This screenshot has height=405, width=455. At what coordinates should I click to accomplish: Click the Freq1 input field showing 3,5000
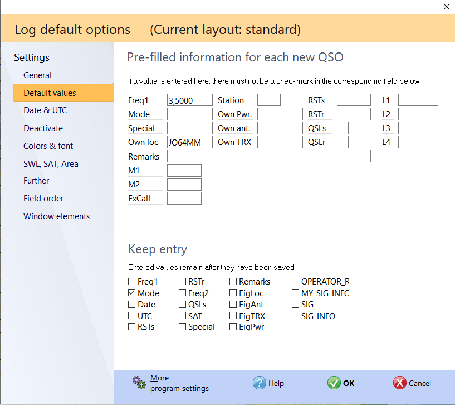[190, 100]
